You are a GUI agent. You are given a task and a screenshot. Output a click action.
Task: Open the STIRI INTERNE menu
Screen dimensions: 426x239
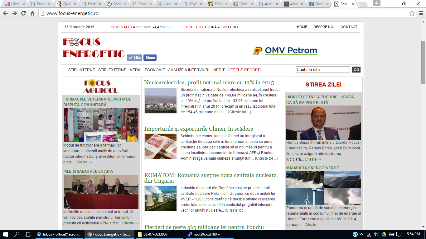[82, 70]
